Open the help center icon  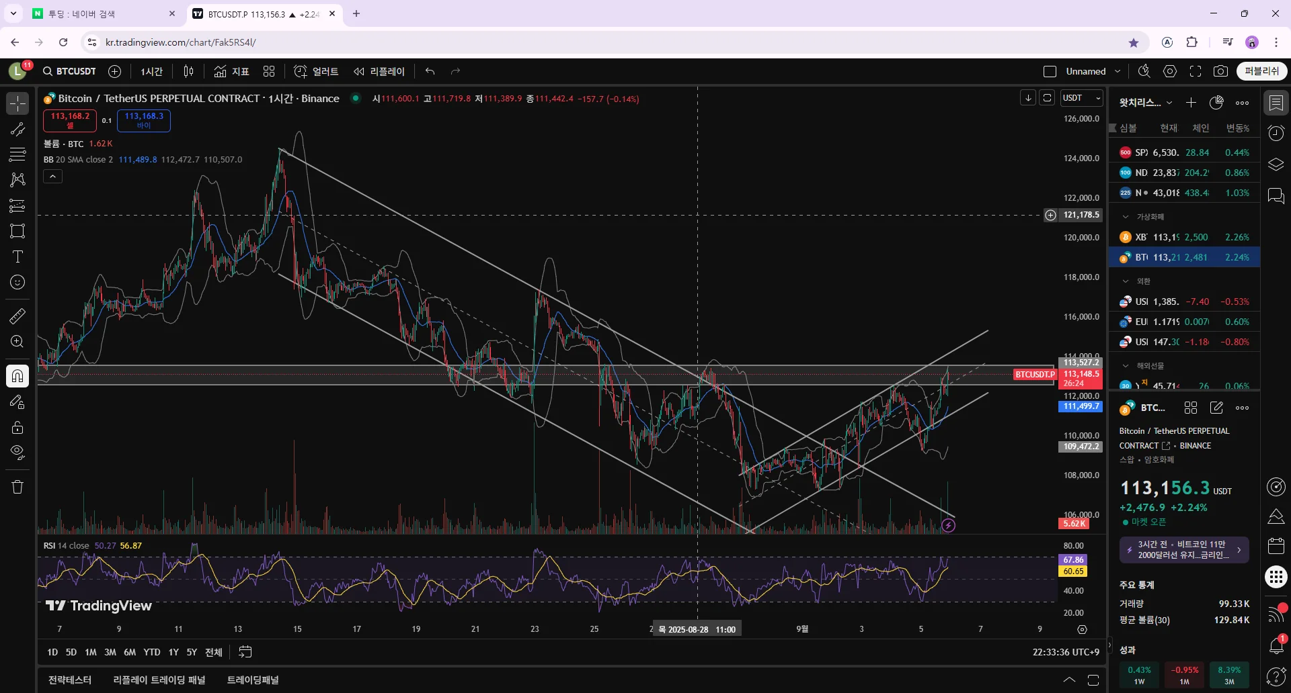[x=1276, y=676]
